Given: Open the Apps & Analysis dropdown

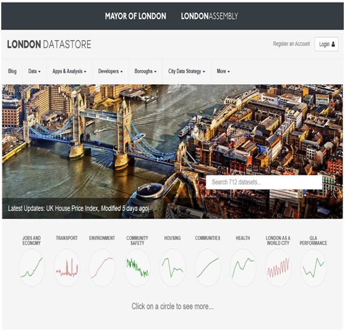Looking at the screenshot, I should [69, 71].
